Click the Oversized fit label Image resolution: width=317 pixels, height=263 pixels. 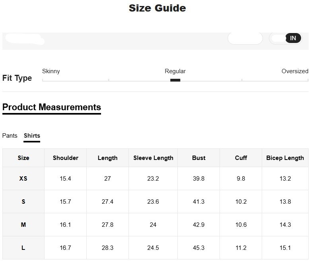pos(295,71)
